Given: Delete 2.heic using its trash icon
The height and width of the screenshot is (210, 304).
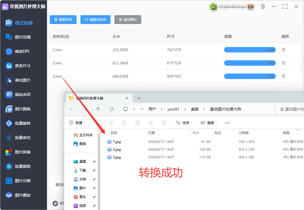Looking at the screenshot, I should point(284,63).
